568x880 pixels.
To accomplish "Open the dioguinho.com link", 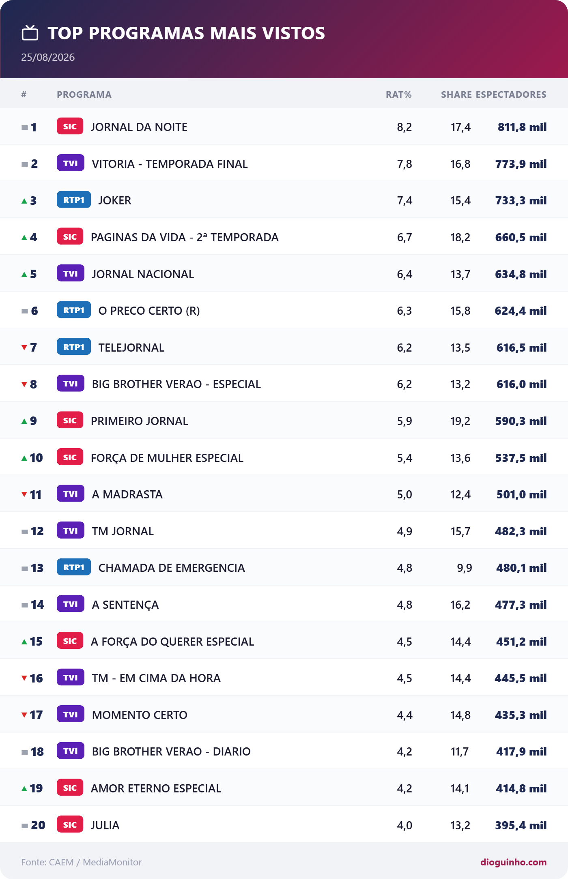I will coord(513,862).
